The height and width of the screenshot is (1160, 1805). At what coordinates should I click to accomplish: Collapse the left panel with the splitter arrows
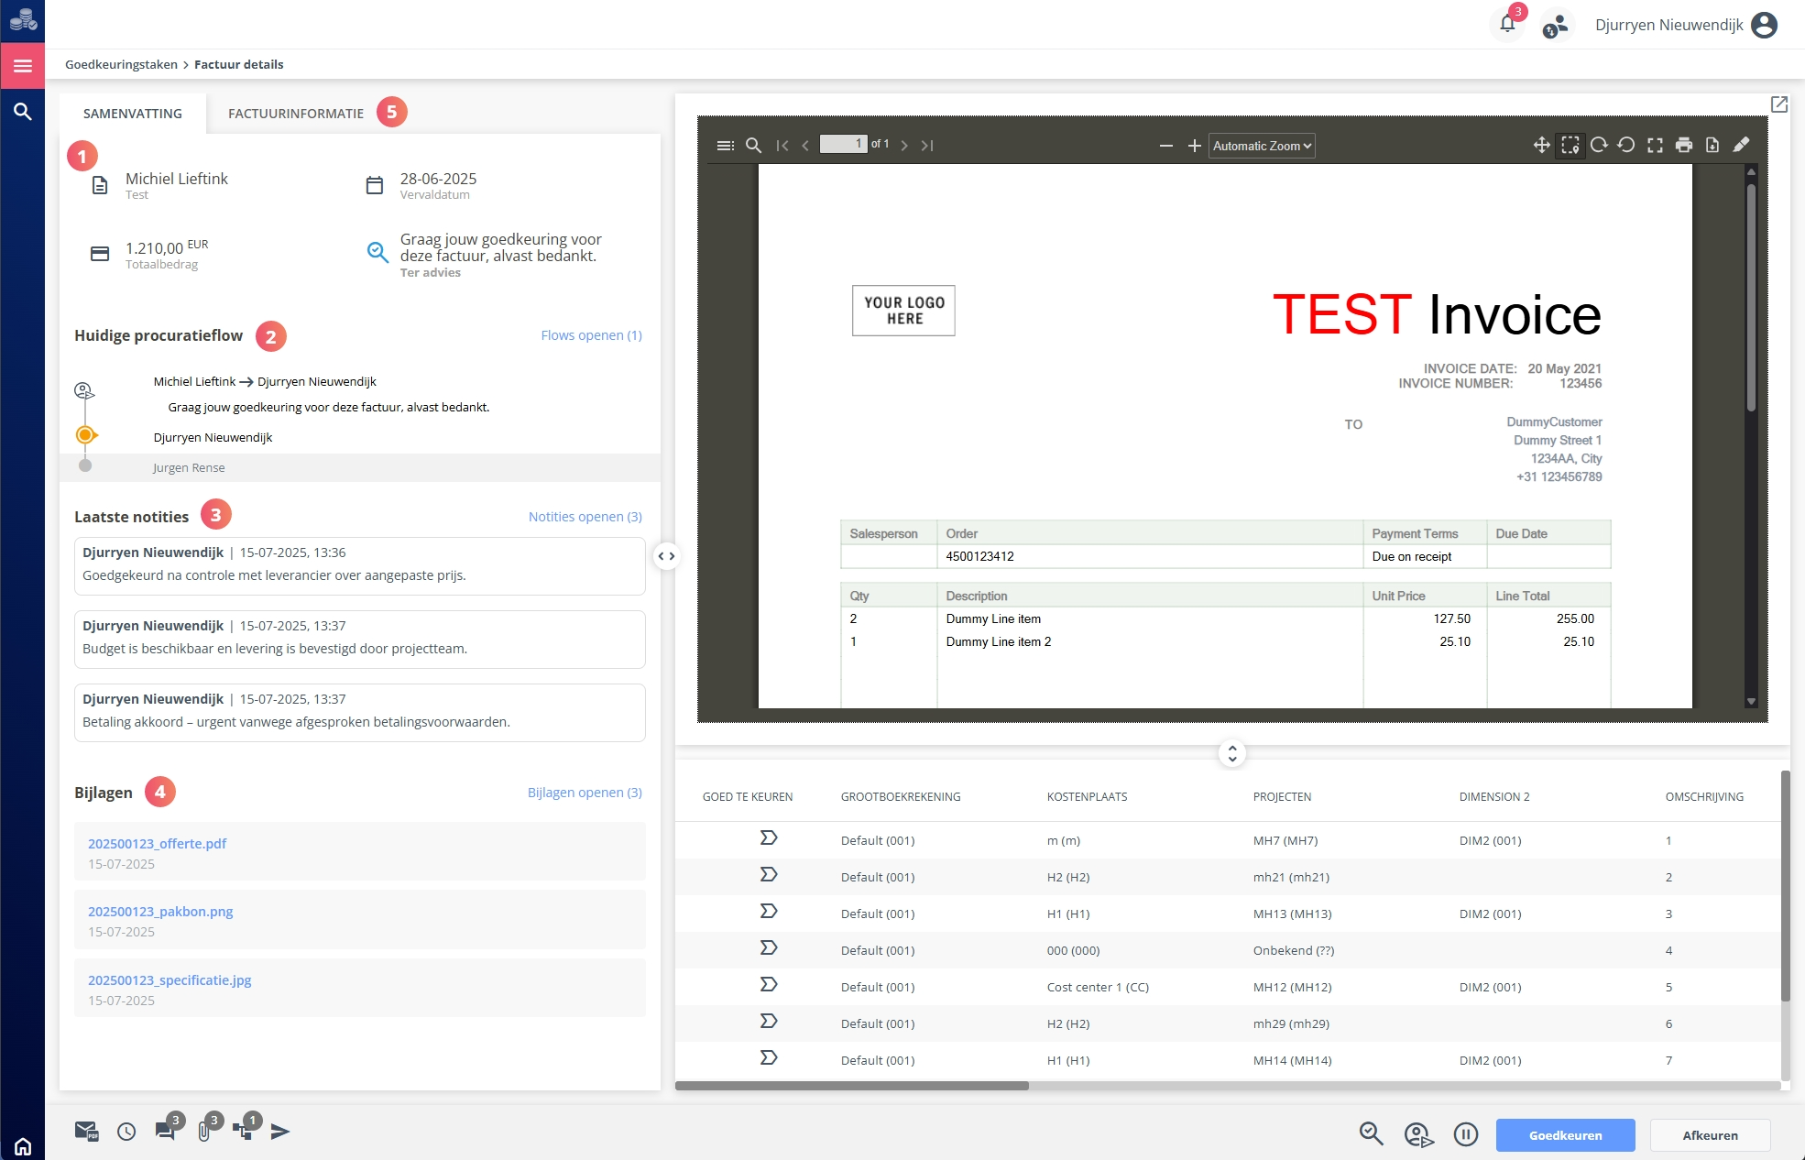point(666,556)
